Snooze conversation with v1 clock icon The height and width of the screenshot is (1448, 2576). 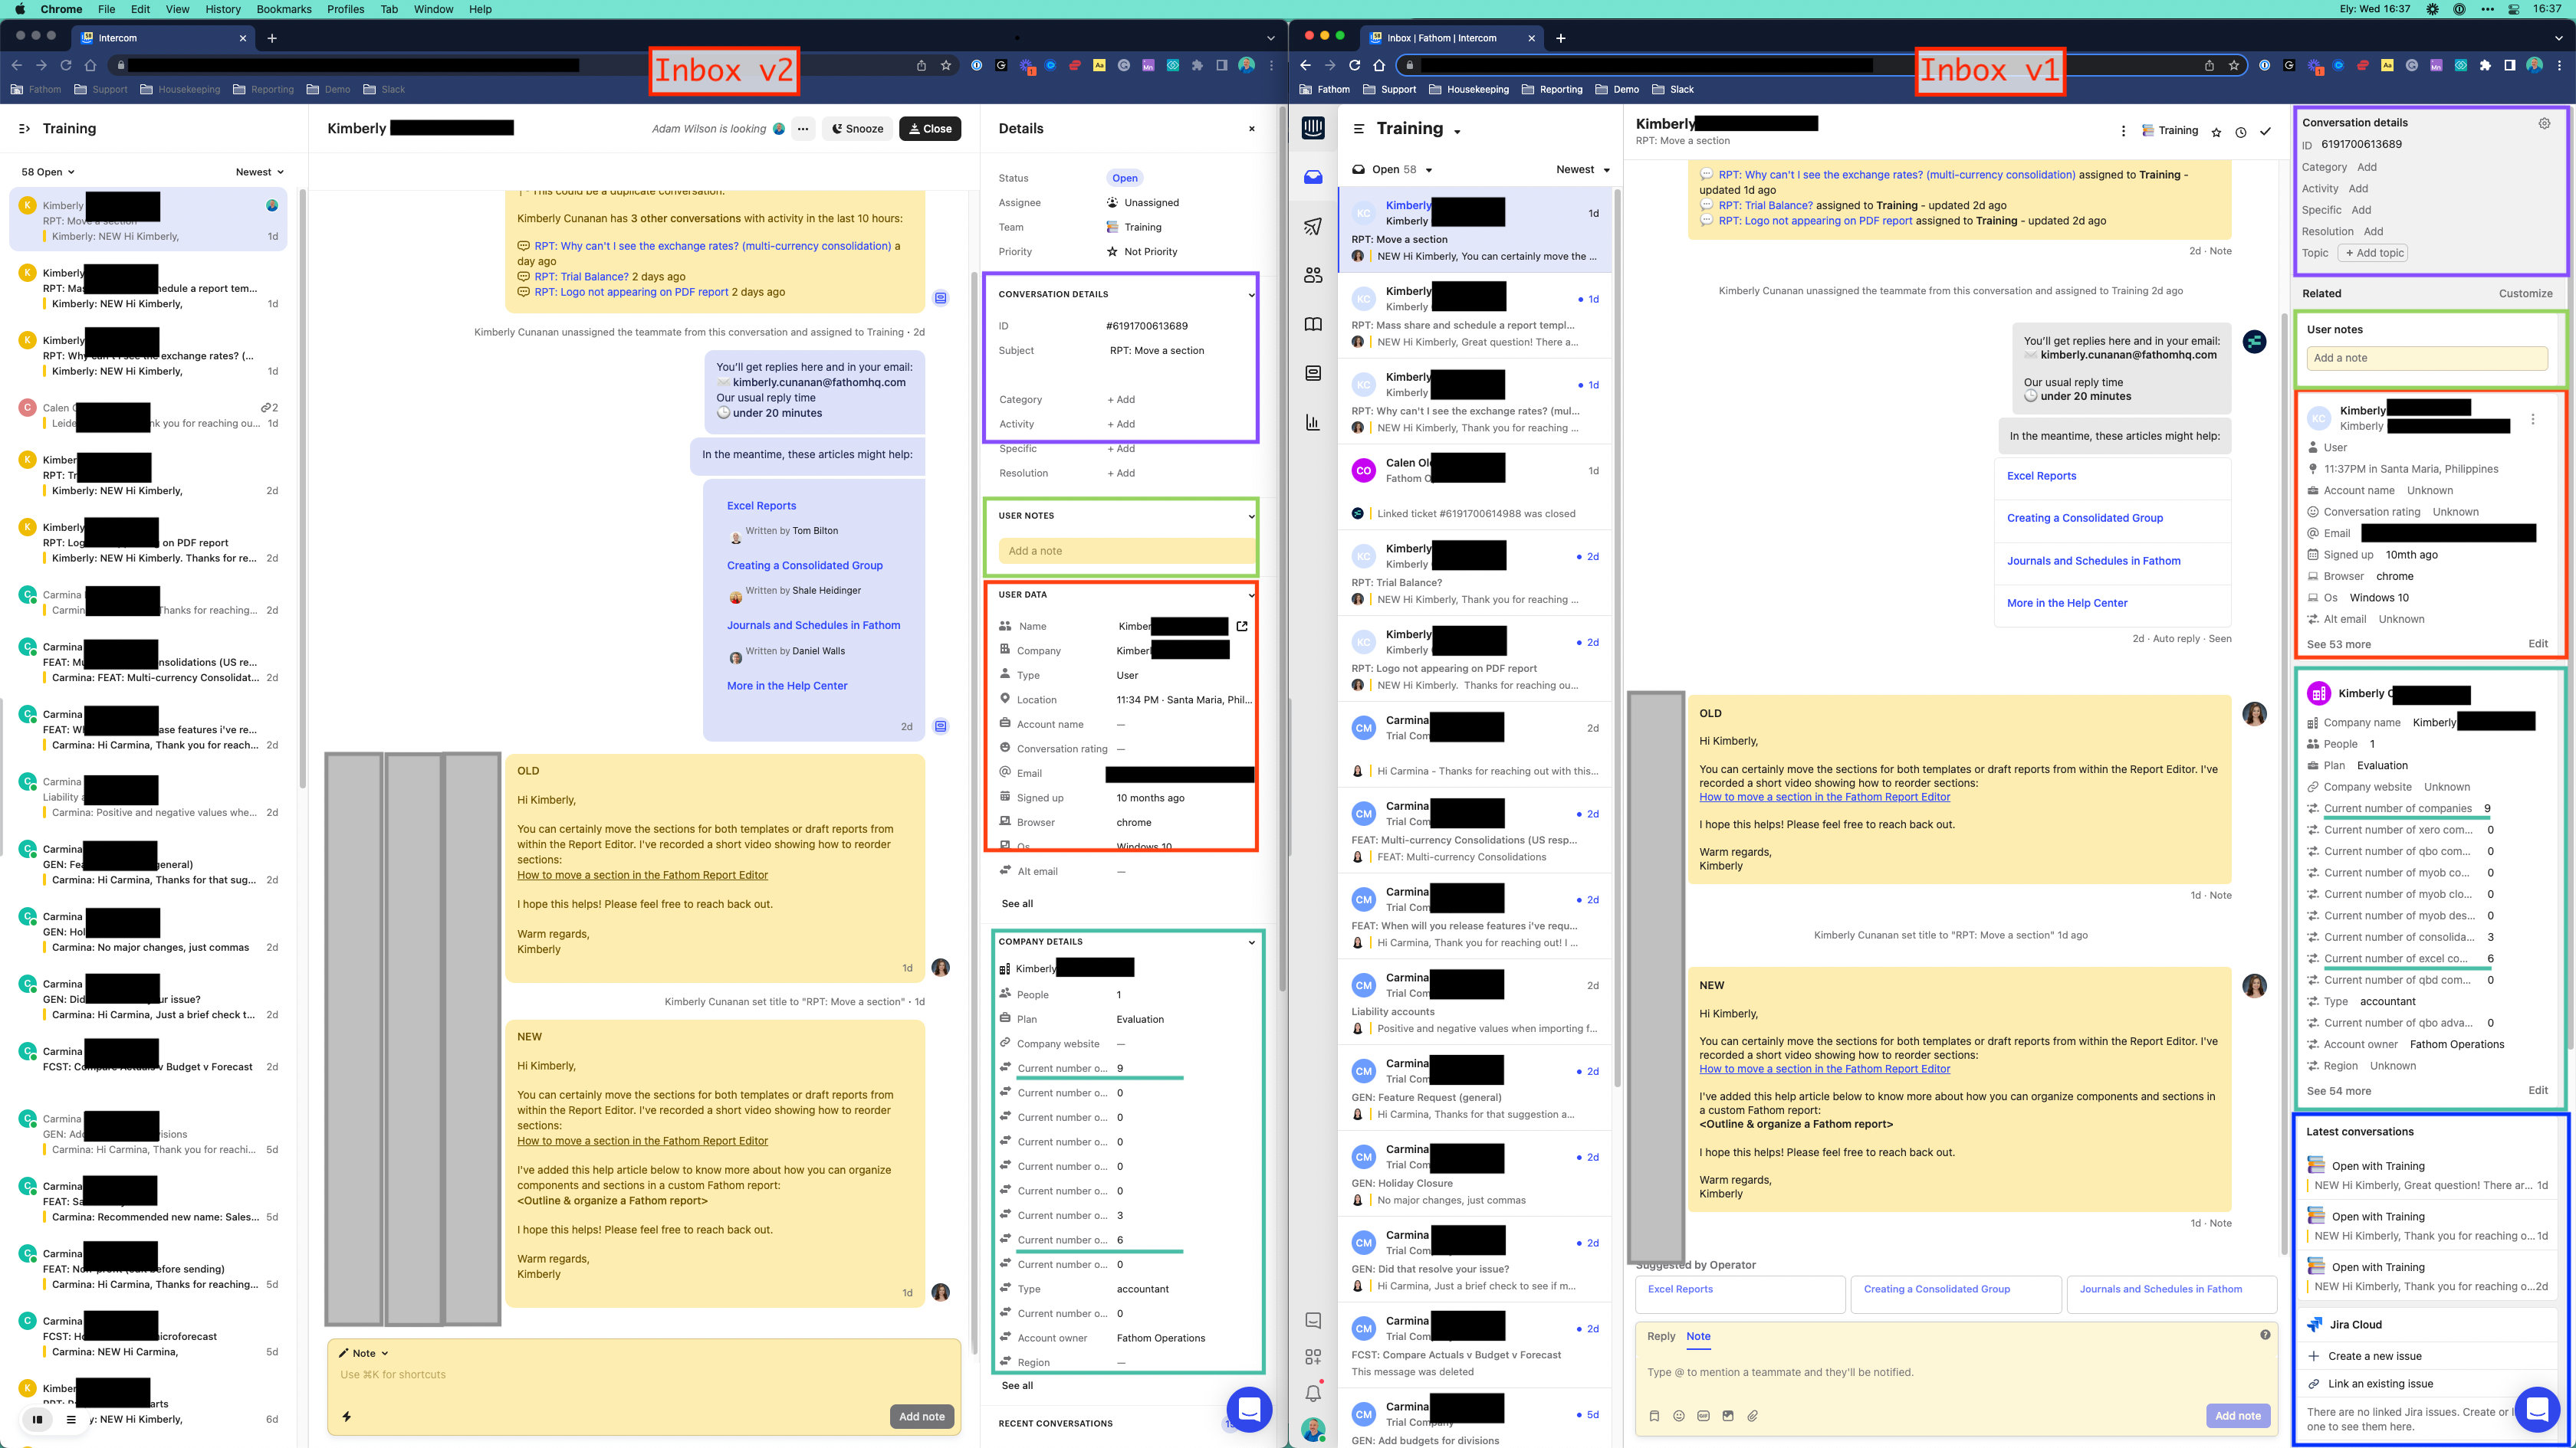click(x=2241, y=132)
